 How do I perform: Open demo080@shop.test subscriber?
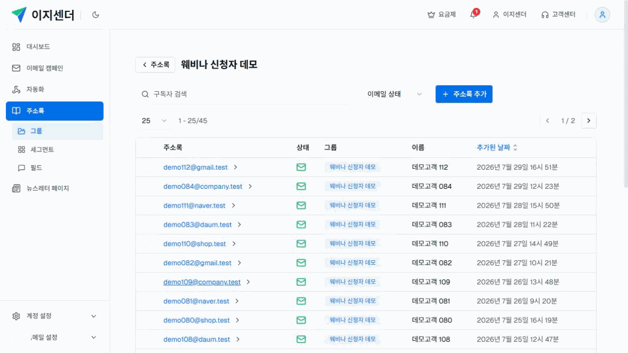196,320
